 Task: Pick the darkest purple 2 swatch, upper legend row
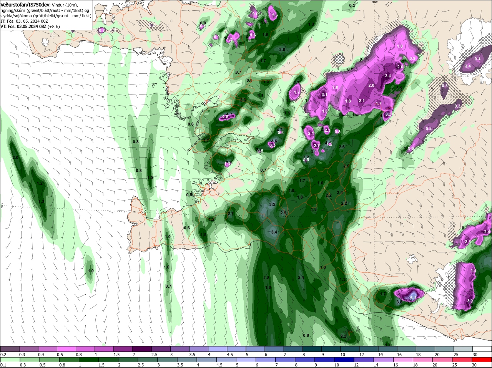(141, 349)
